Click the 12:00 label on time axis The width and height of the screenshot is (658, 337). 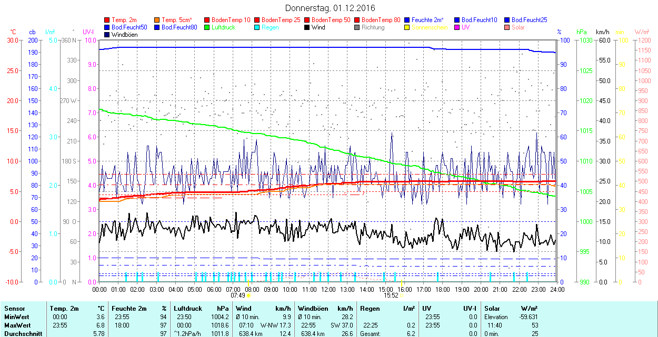point(328,289)
